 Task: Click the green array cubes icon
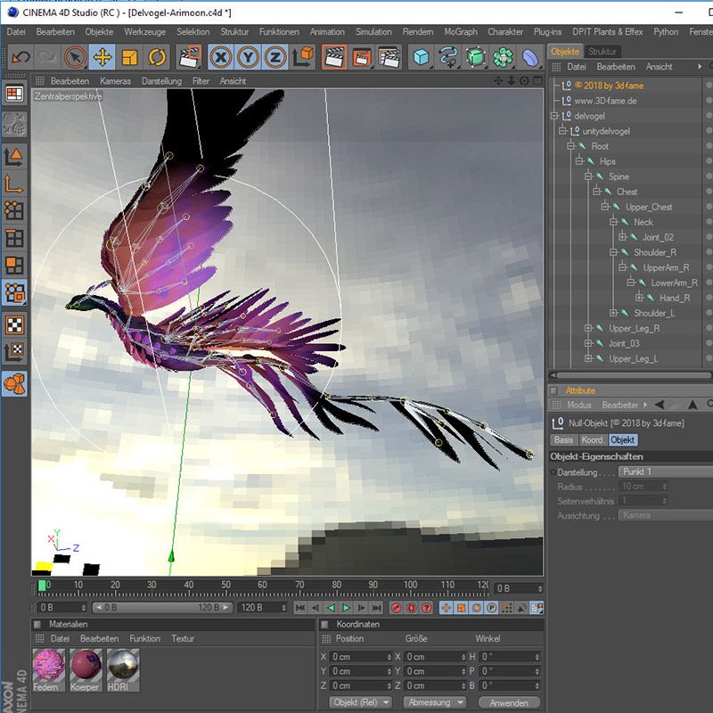click(503, 58)
